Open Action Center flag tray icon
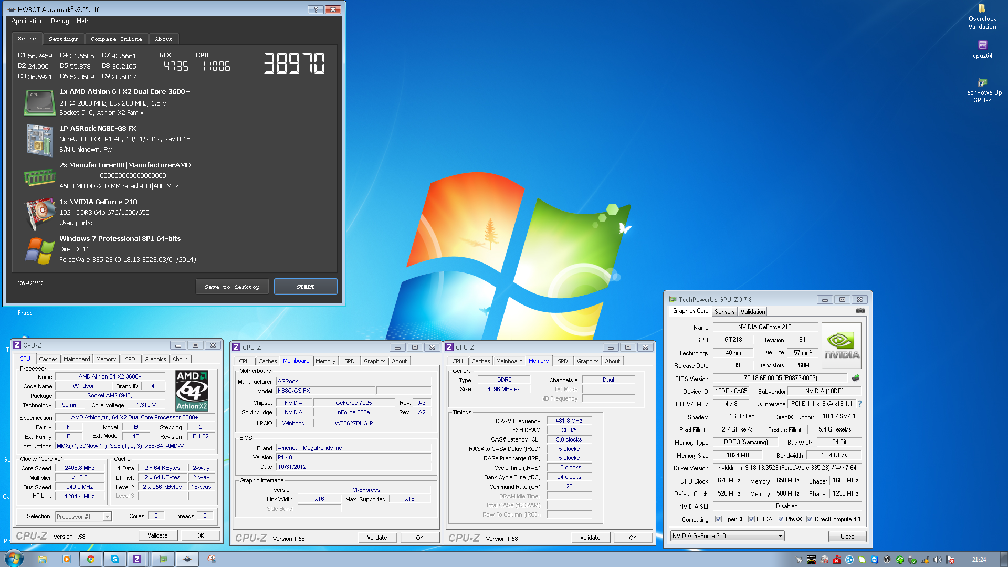This screenshot has height=567, width=1008. [950, 560]
